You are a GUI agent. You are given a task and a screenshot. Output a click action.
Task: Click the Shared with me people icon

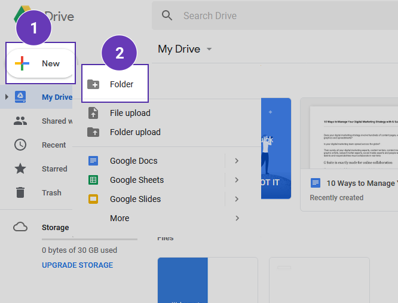click(x=20, y=121)
